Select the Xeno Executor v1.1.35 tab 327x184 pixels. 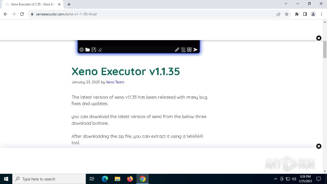(x=32, y=4)
